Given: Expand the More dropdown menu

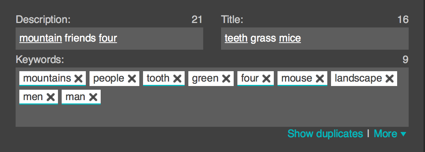Looking at the screenshot, I should pos(390,134).
